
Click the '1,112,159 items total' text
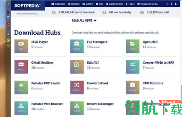(157, 12)
